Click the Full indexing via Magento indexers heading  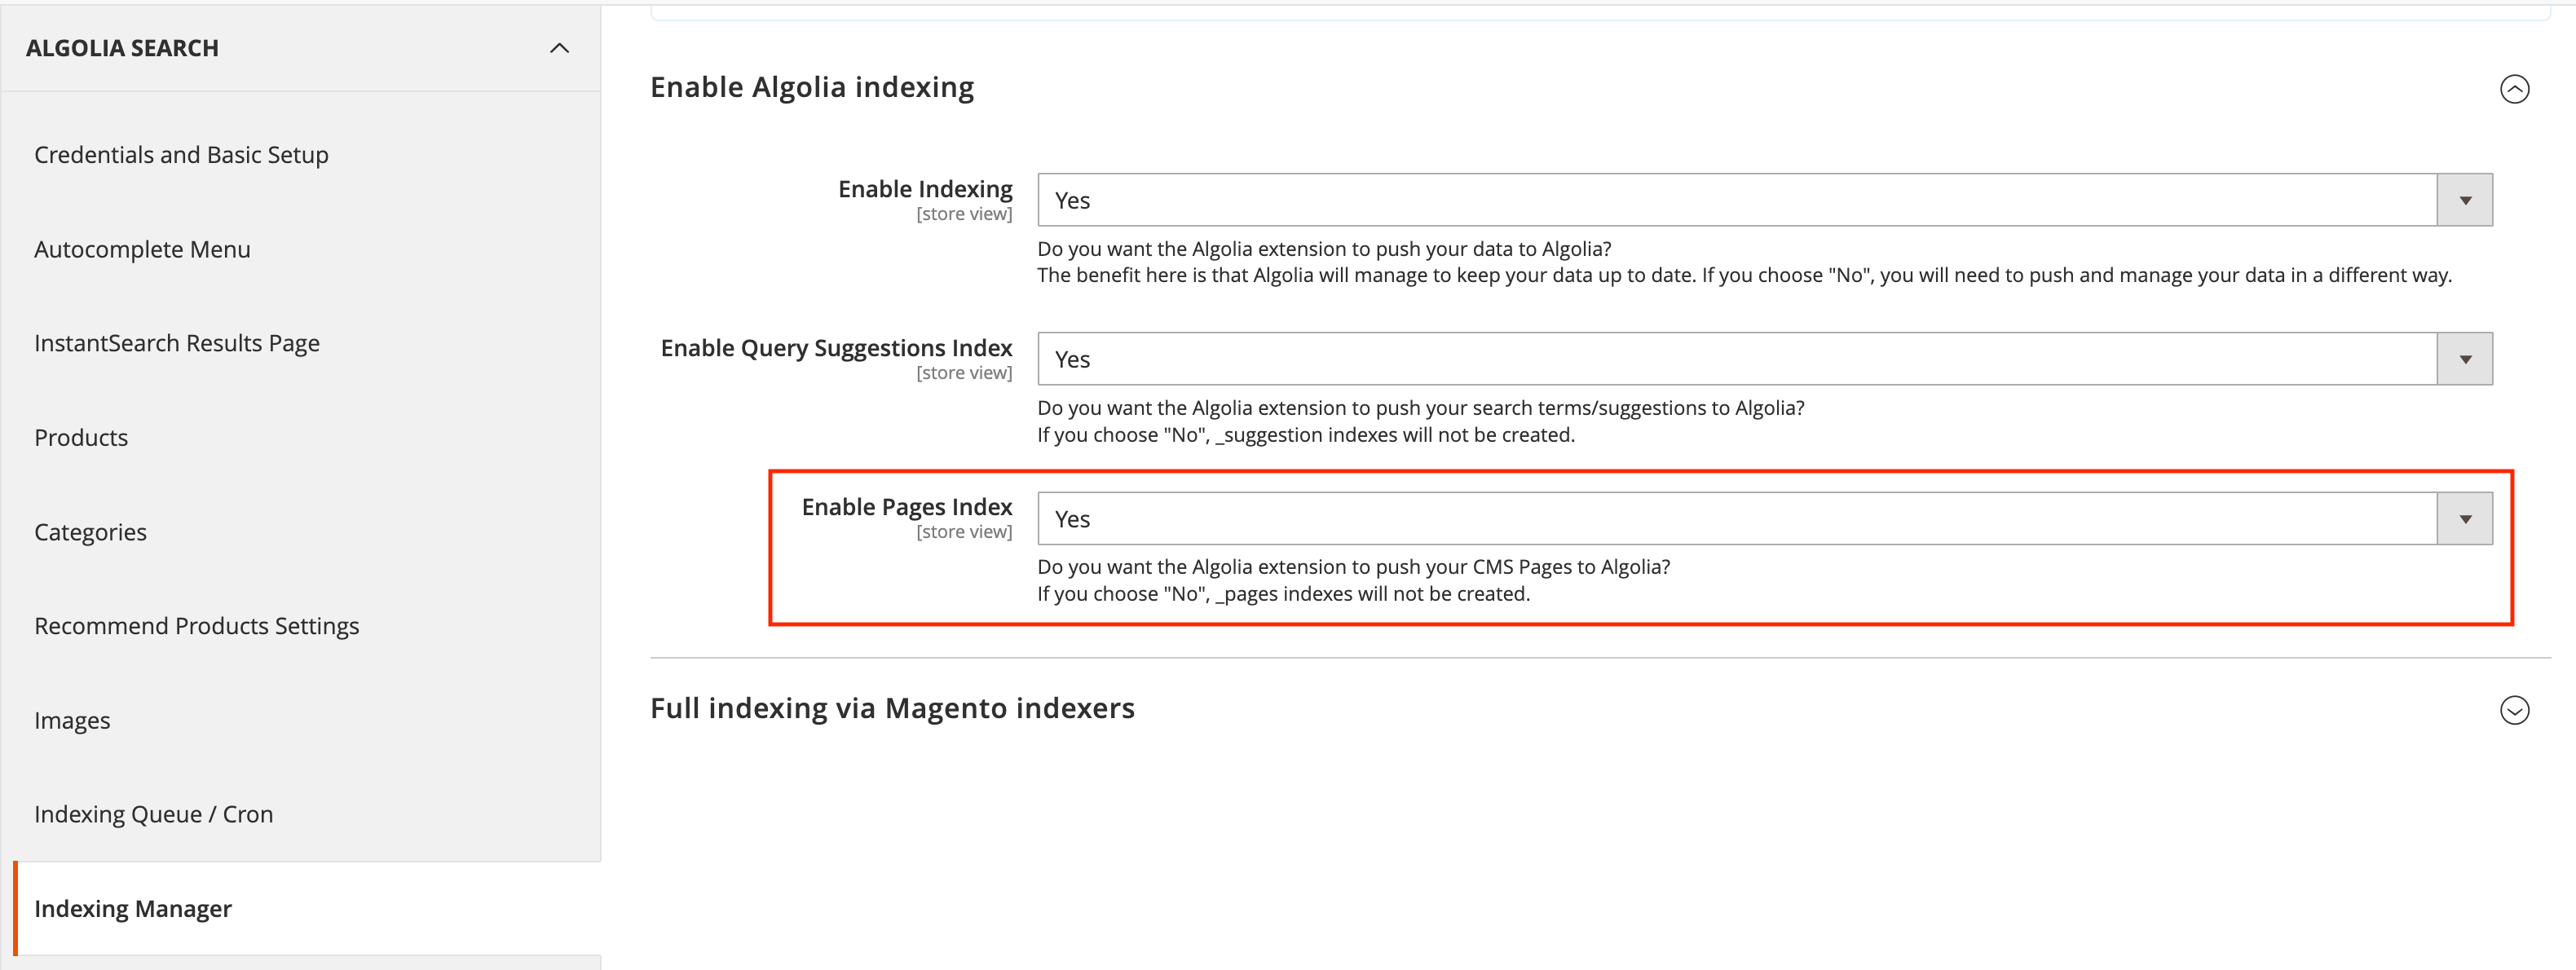click(x=892, y=708)
